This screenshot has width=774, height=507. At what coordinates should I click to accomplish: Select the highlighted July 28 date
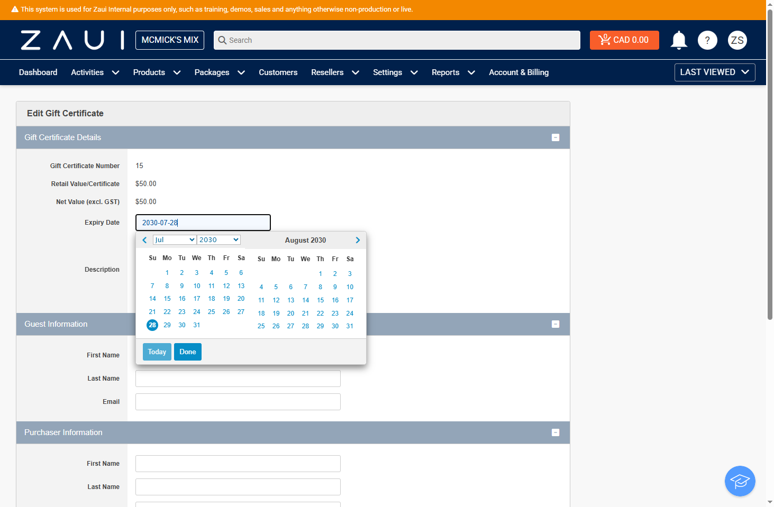(152, 325)
